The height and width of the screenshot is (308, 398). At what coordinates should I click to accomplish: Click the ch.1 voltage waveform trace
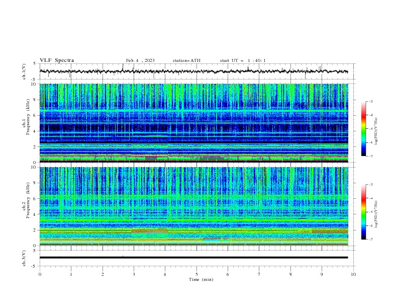coord(193,71)
